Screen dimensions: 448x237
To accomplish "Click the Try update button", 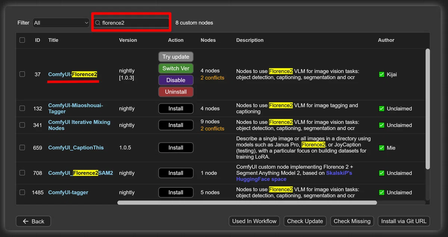I will coord(176,57).
